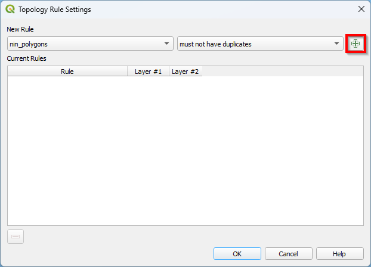Click the 'Current Rules' label
Screen dimensions: 371x267
coord(26,58)
